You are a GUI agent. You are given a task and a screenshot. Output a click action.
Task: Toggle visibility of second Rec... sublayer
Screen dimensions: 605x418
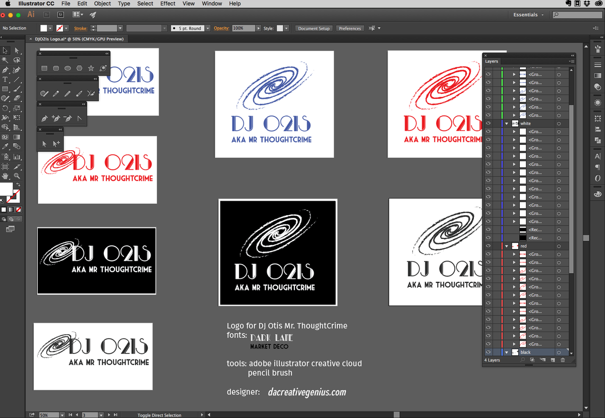488,237
